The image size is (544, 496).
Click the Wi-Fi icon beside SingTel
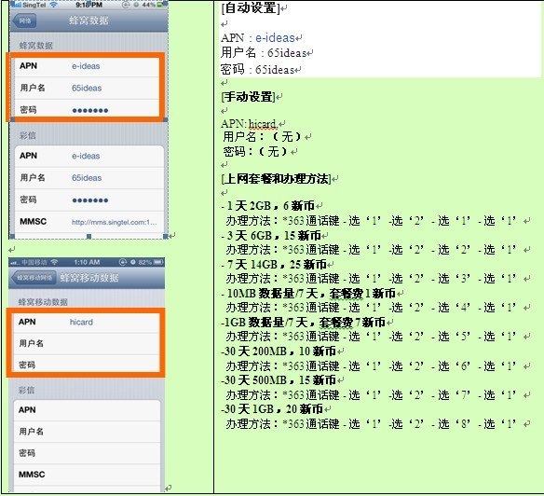click(x=53, y=5)
